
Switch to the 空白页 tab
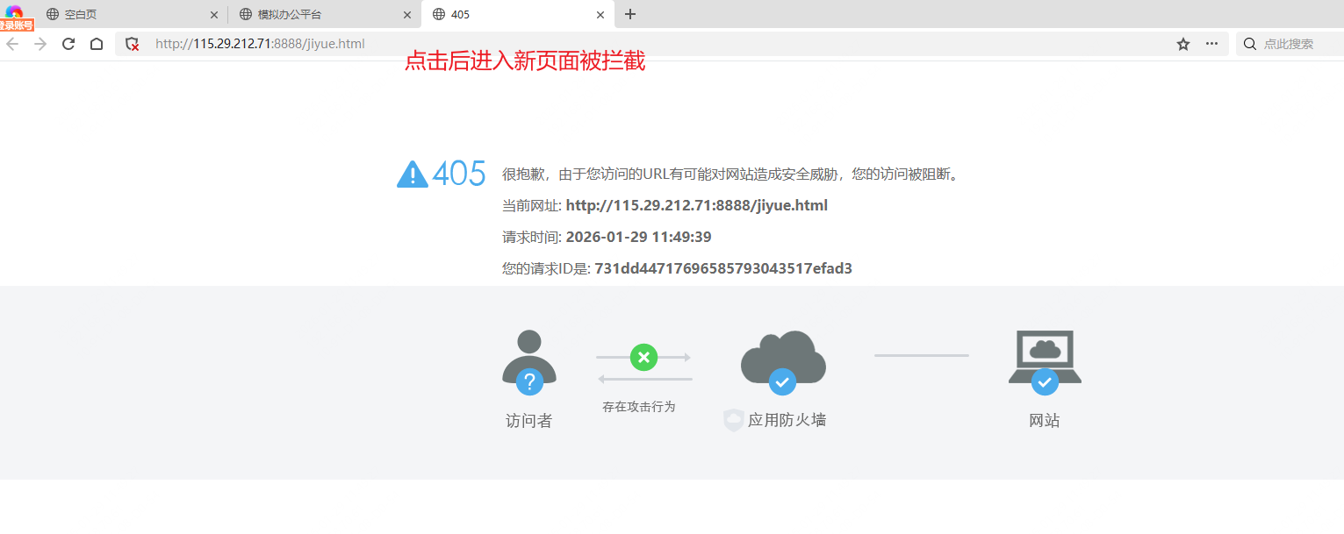[132, 15]
